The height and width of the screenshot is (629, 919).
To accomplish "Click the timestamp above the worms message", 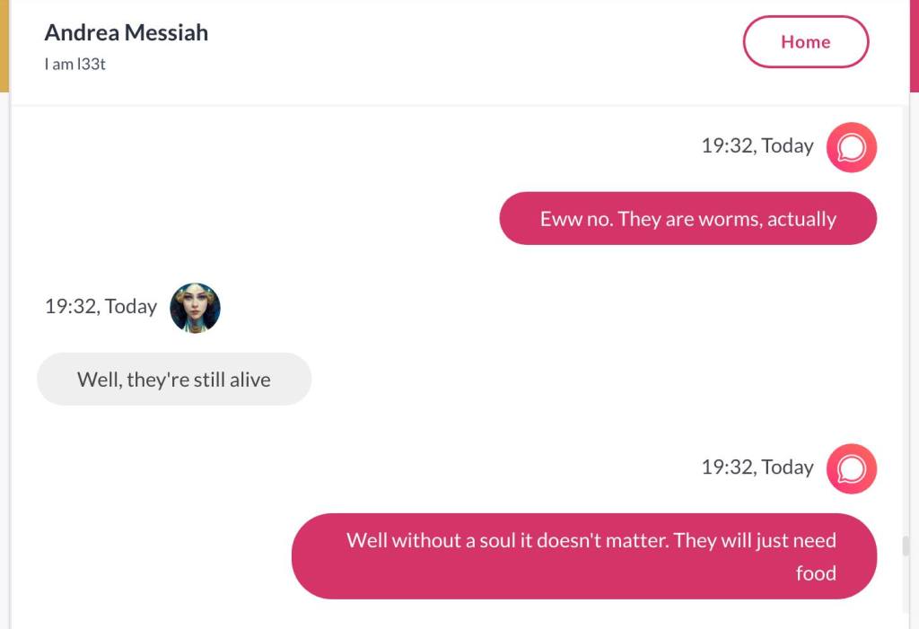I will click(757, 146).
